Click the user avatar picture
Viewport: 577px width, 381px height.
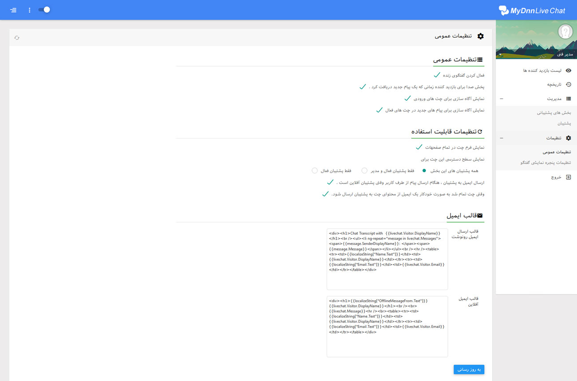tap(565, 32)
